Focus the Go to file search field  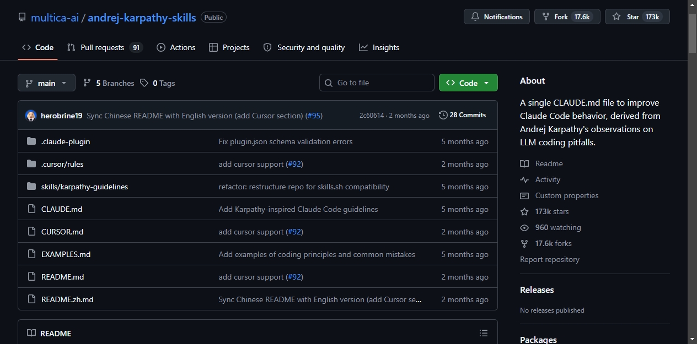377,83
